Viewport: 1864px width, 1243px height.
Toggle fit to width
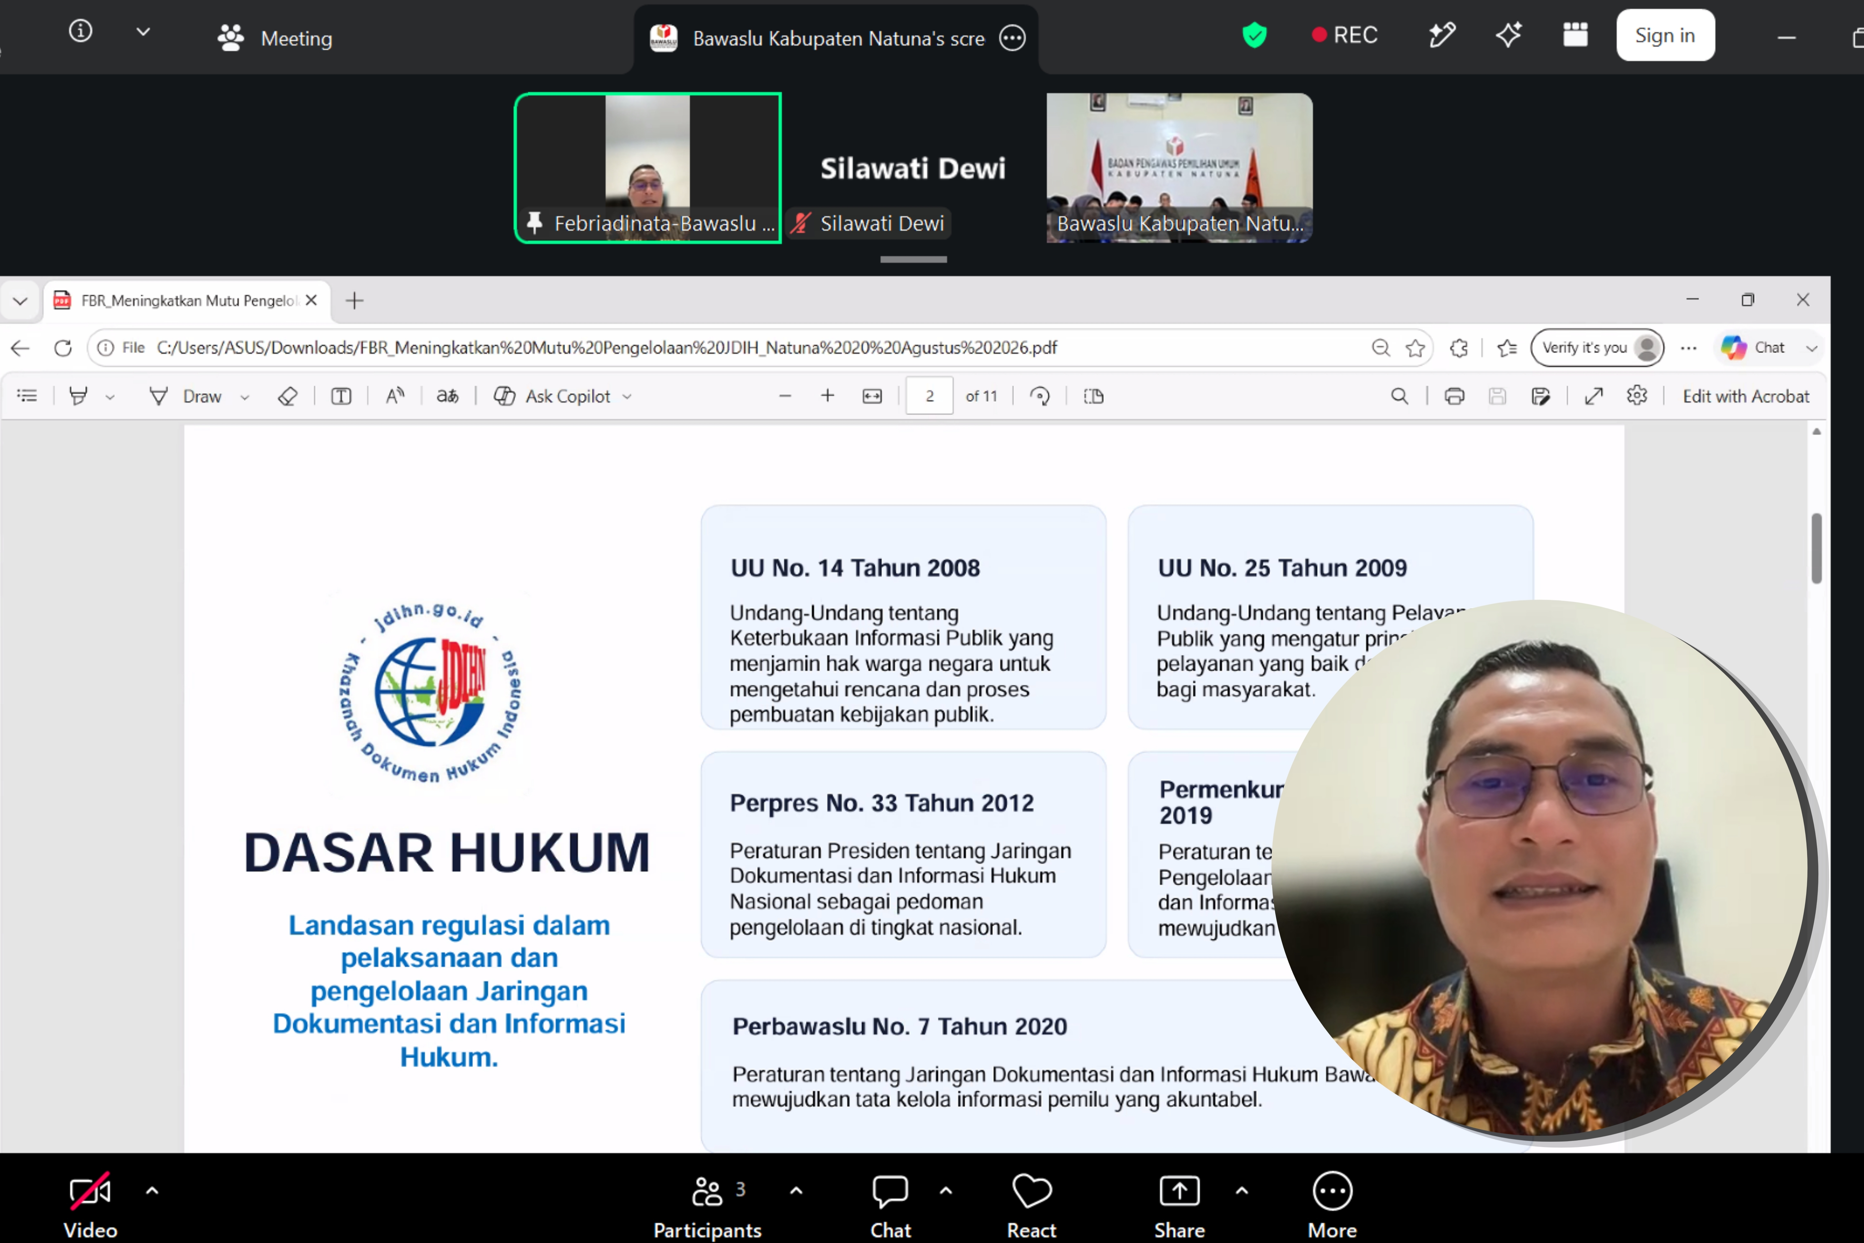tap(872, 396)
